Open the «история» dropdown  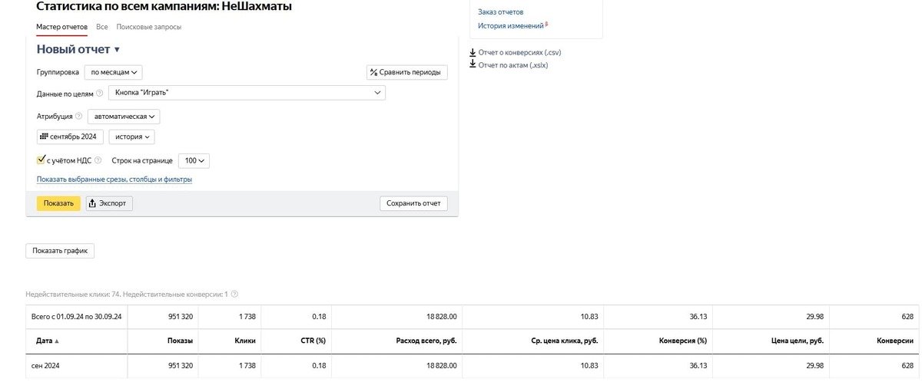click(131, 137)
